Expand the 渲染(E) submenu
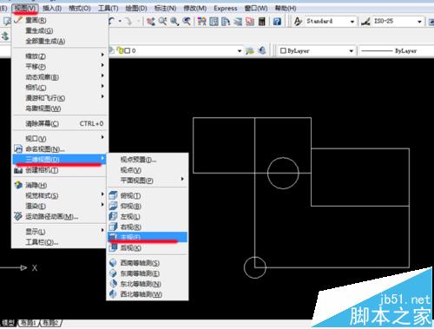The width and height of the screenshot is (434, 329). (x=60, y=206)
